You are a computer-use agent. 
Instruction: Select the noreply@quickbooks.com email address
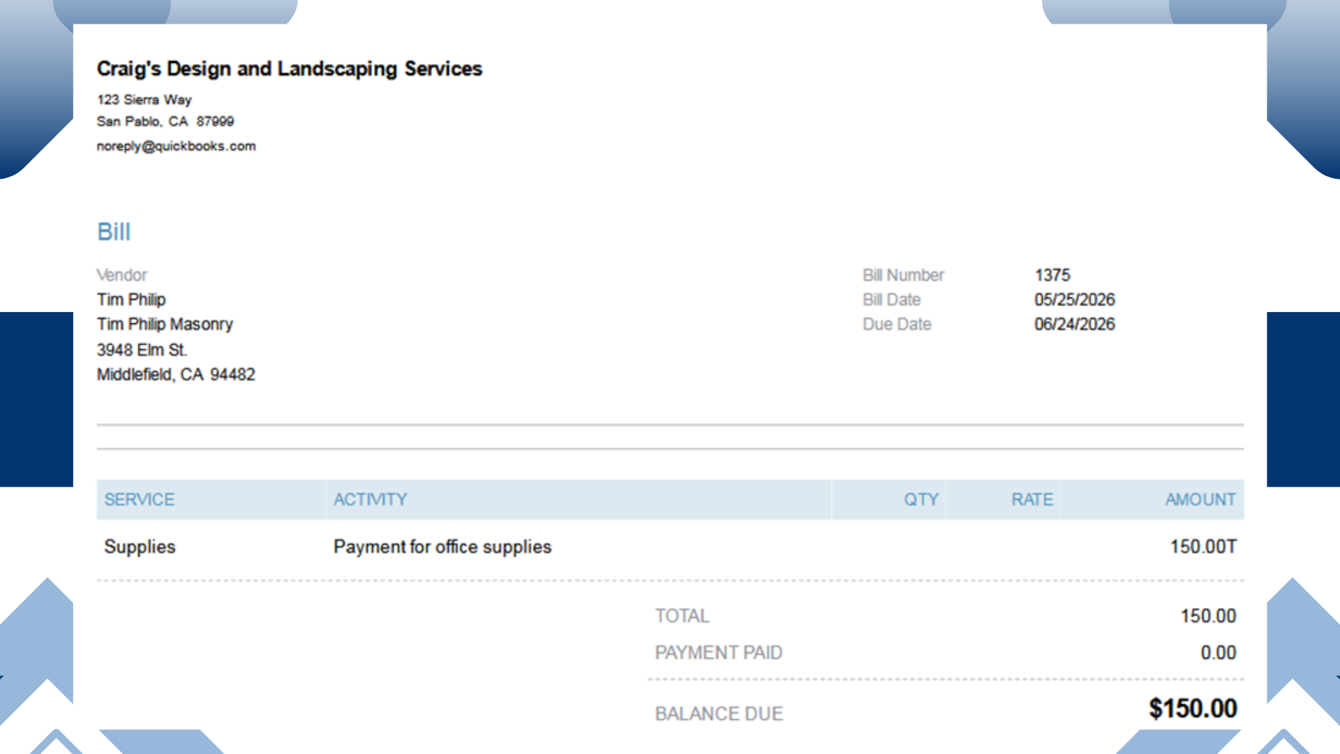coord(177,146)
